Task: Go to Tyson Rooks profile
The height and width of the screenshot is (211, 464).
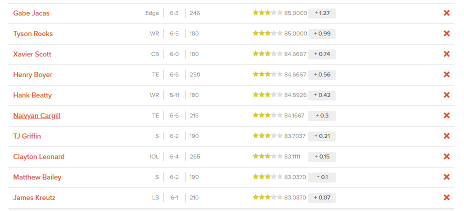Action: [33, 33]
